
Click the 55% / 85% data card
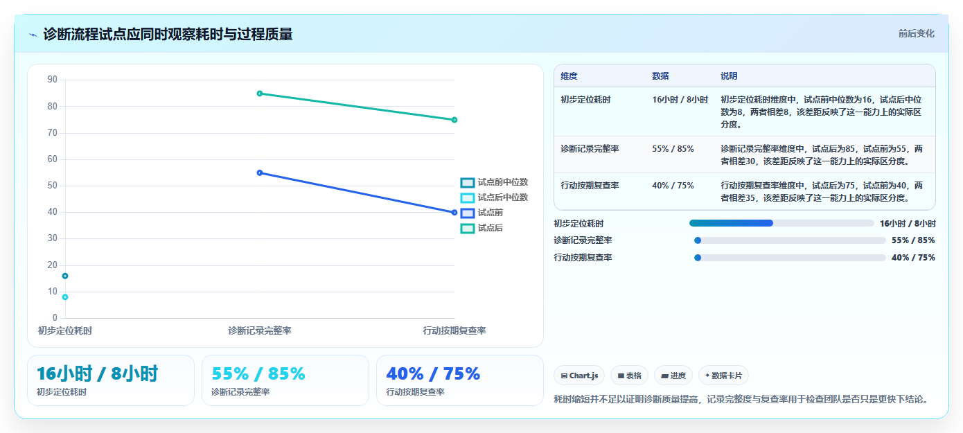click(285, 380)
